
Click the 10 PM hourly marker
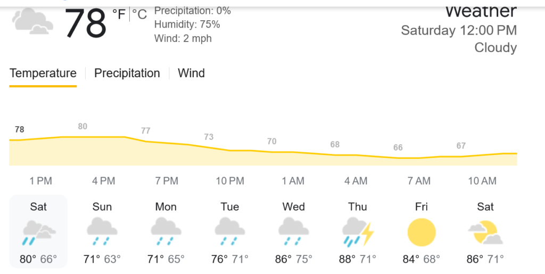click(x=230, y=181)
